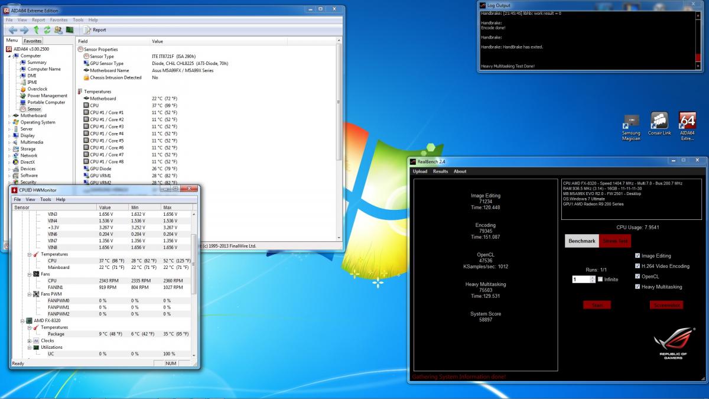Switch to the Menu tab in AIDA64
The height and width of the screenshot is (399, 709).
(x=12, y=40)
